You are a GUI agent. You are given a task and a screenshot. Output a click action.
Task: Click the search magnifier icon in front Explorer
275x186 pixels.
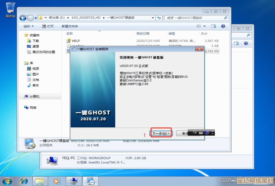click(226, 18)
